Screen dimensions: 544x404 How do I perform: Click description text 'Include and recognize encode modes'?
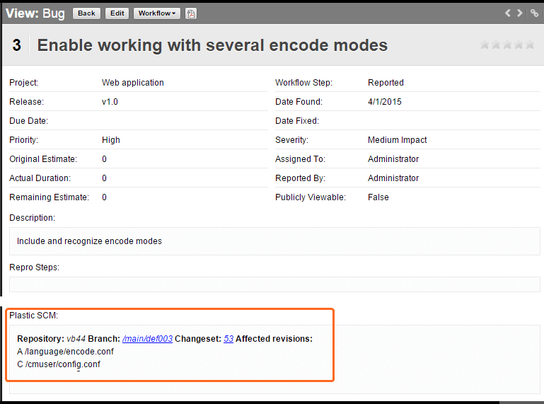pyautogui.click(x=90, y=241)
